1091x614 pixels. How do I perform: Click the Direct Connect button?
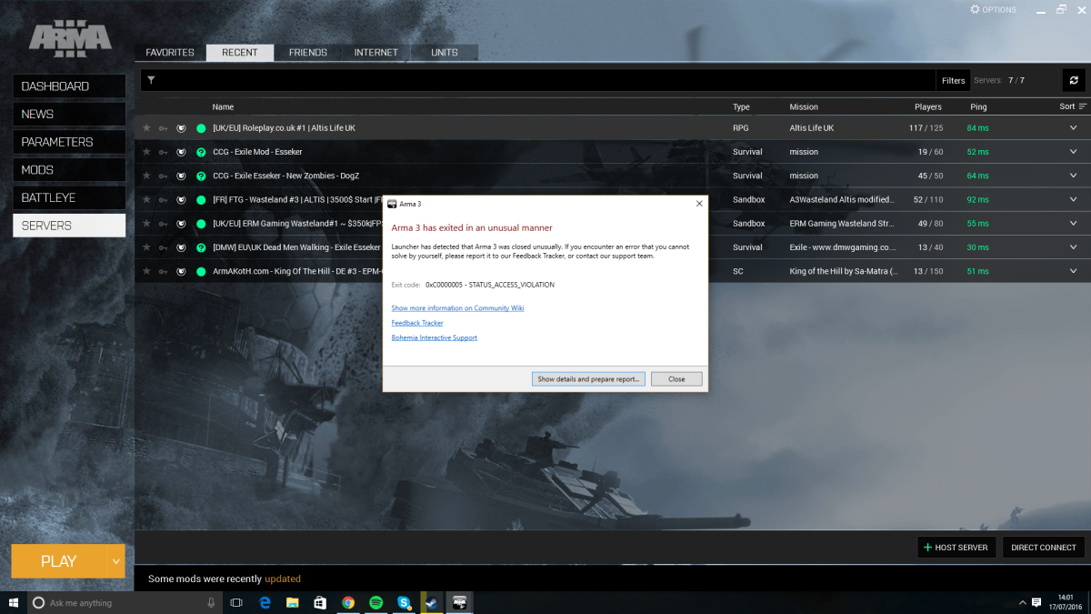[x=1044, y=548]
